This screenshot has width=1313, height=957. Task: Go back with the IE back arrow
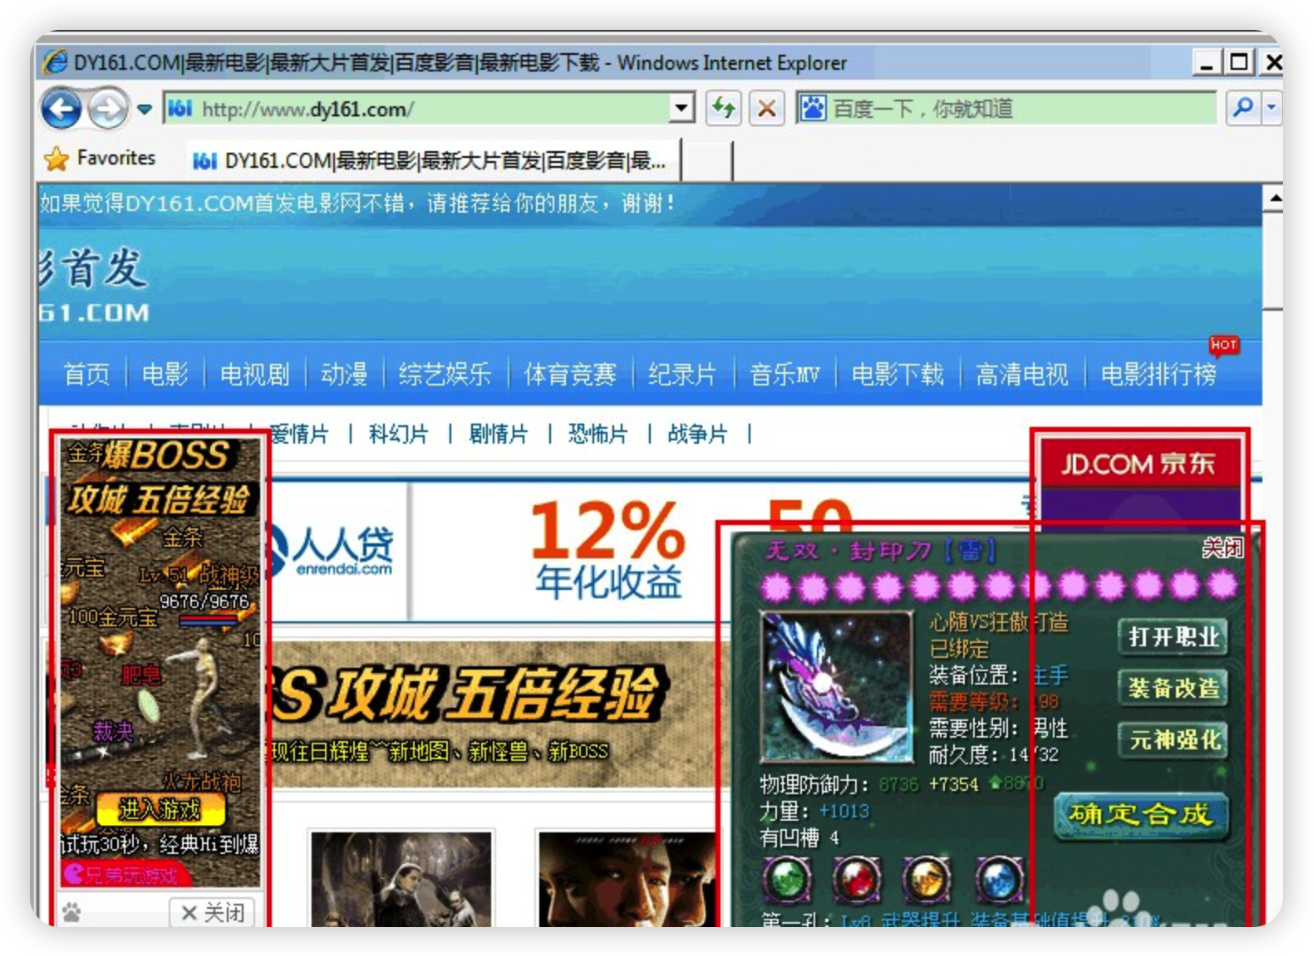pos(61,108)
